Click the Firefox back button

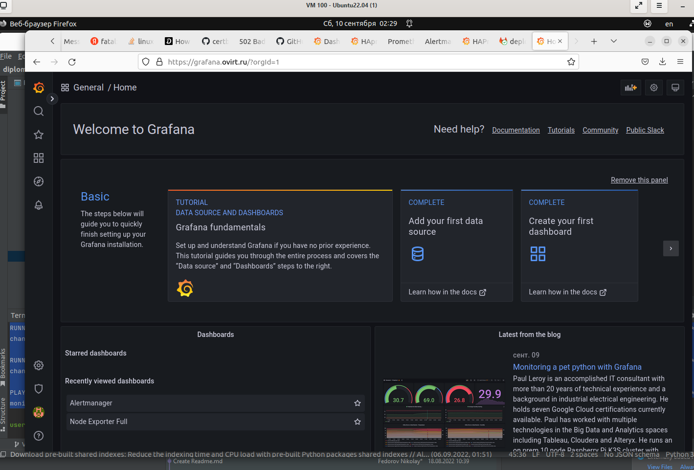coord(37,62)
